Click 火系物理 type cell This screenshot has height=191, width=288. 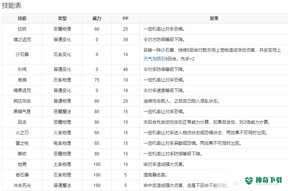pyautogui.click(x=62, y=133)
